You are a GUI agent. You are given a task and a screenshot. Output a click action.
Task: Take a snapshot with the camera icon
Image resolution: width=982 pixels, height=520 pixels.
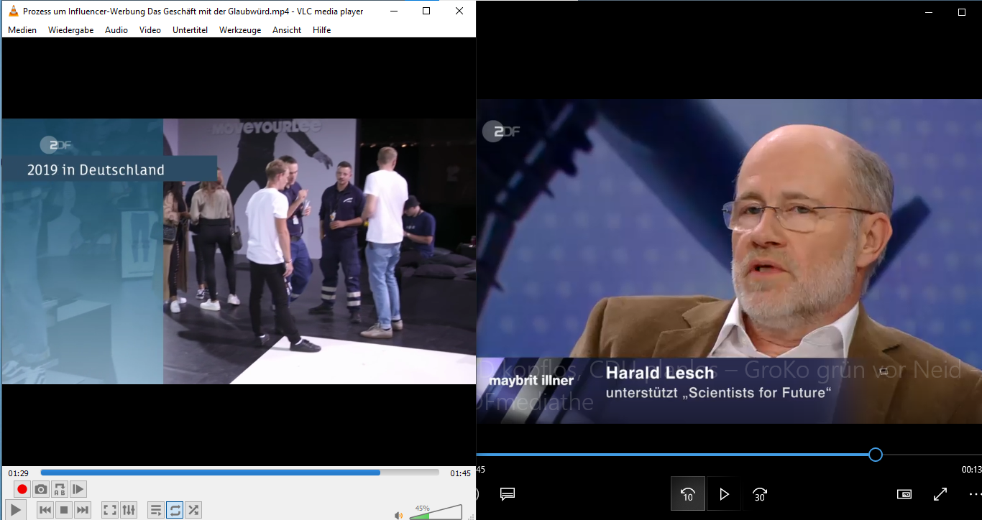click(x=41, y=489)
